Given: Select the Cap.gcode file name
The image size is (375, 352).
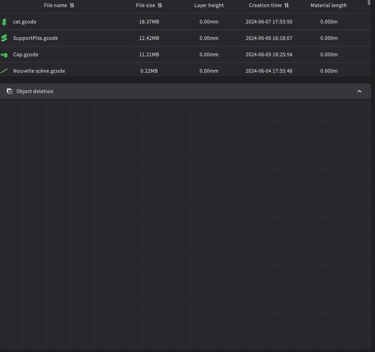Looking at the screenshot, I should 26,54.
